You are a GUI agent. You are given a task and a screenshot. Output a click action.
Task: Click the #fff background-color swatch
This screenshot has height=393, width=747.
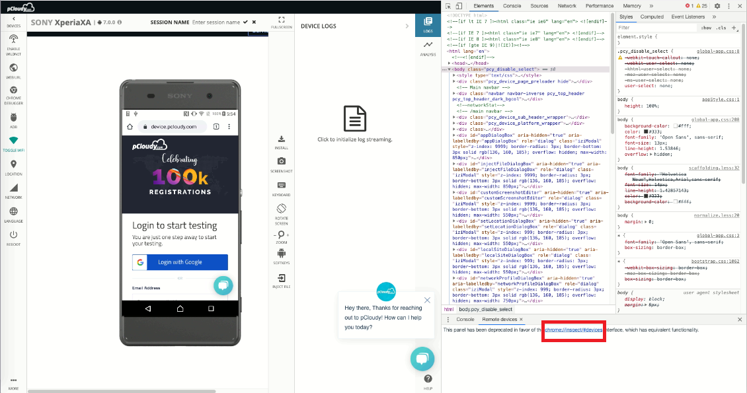[x=676, y=126]
